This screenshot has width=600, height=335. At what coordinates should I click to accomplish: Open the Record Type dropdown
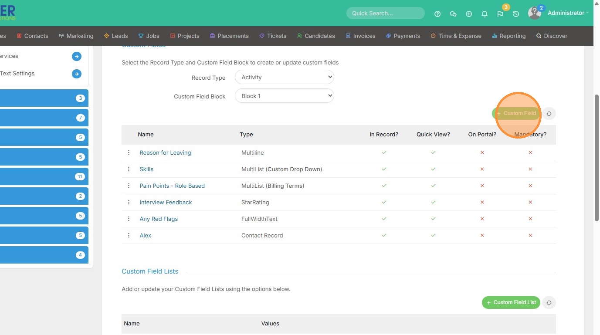click(284, 77)
